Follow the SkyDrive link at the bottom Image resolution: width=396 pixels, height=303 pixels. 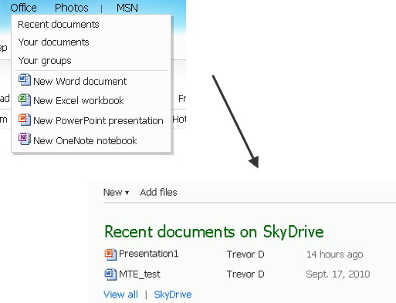tap(173, 295)
